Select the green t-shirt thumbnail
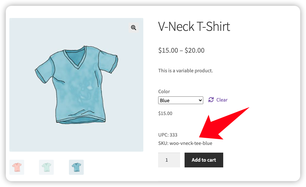Viewport: 306px width, 187px height. (46, 167)
